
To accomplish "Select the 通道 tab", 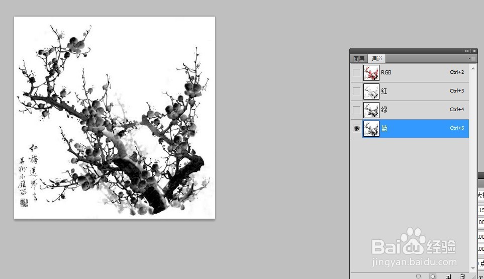I will [x=376, y=59].
